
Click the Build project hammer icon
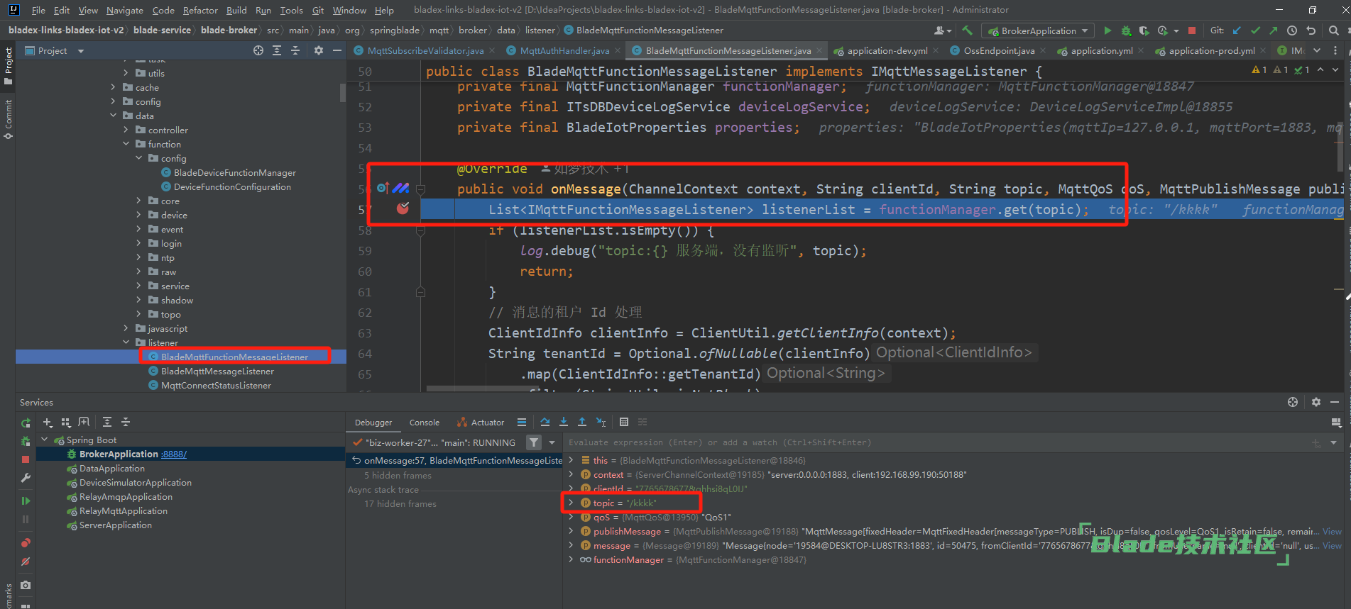[967, 30]
